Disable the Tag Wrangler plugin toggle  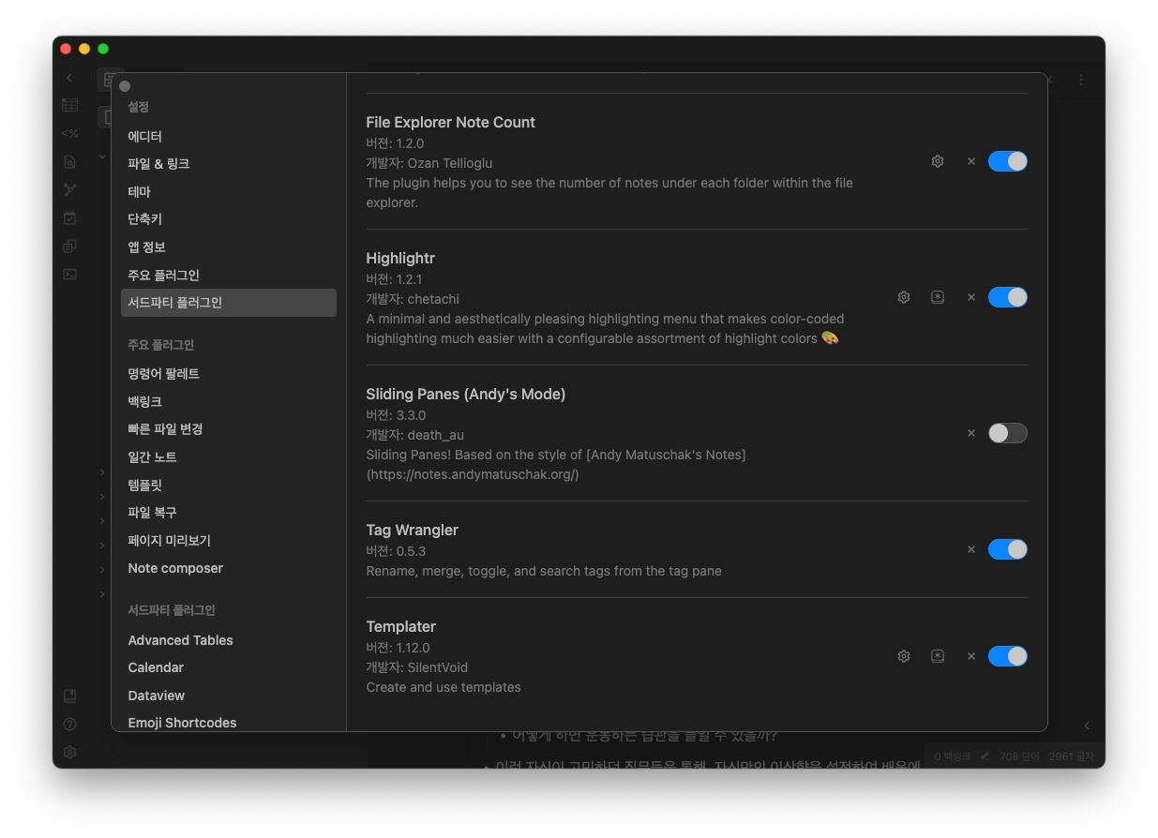coord(1007,549)
